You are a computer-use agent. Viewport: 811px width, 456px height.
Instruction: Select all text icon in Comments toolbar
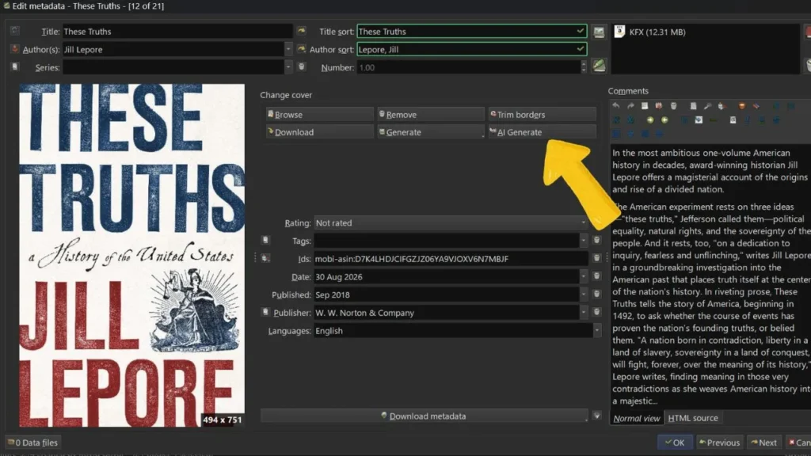click(x=645, y=106)
